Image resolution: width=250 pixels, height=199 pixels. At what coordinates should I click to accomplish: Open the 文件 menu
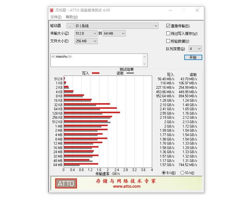[x=56, y=17]
